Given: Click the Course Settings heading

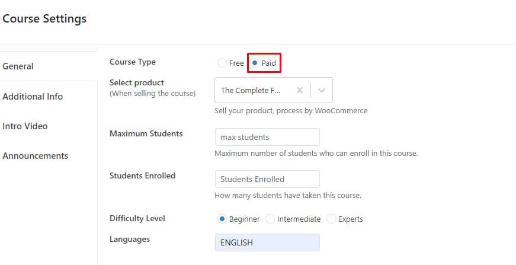Looking at the screenshot, I should (44, 18).
